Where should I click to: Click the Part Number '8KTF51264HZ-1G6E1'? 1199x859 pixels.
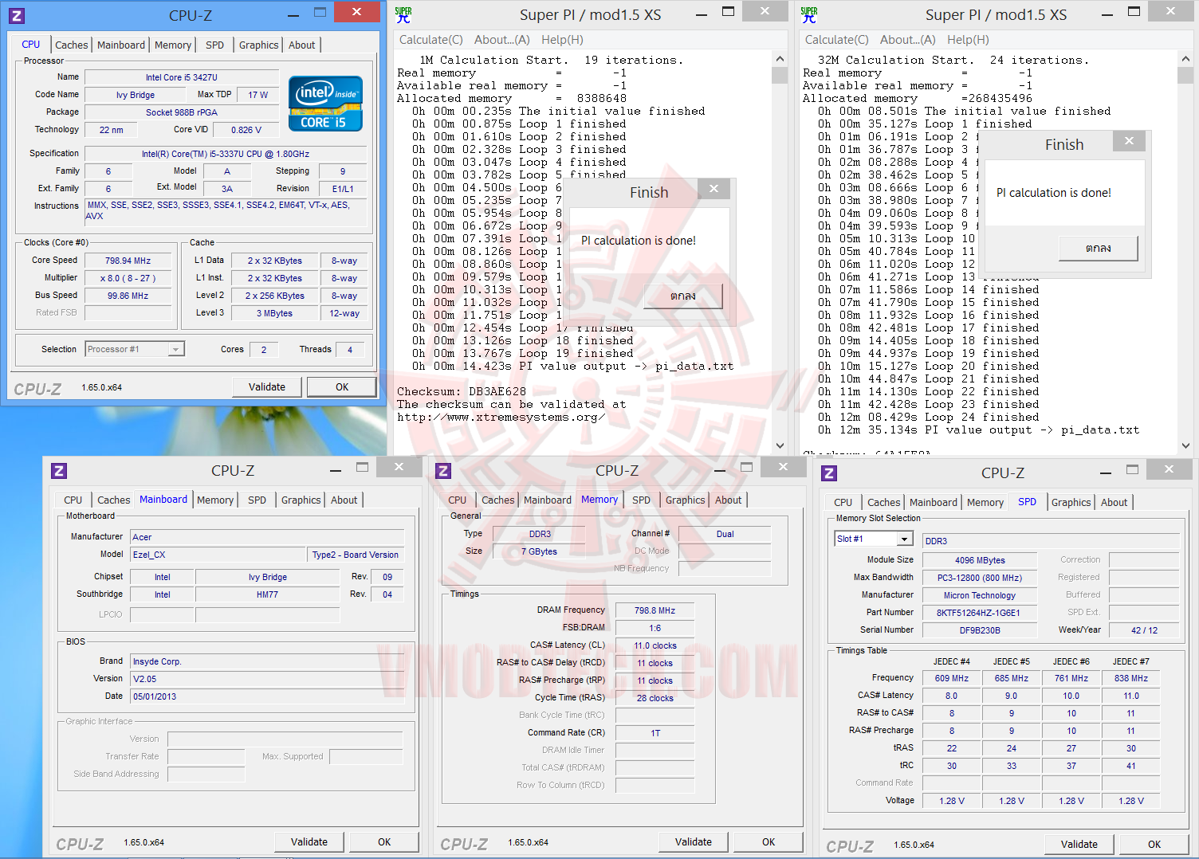pos(980,613)
